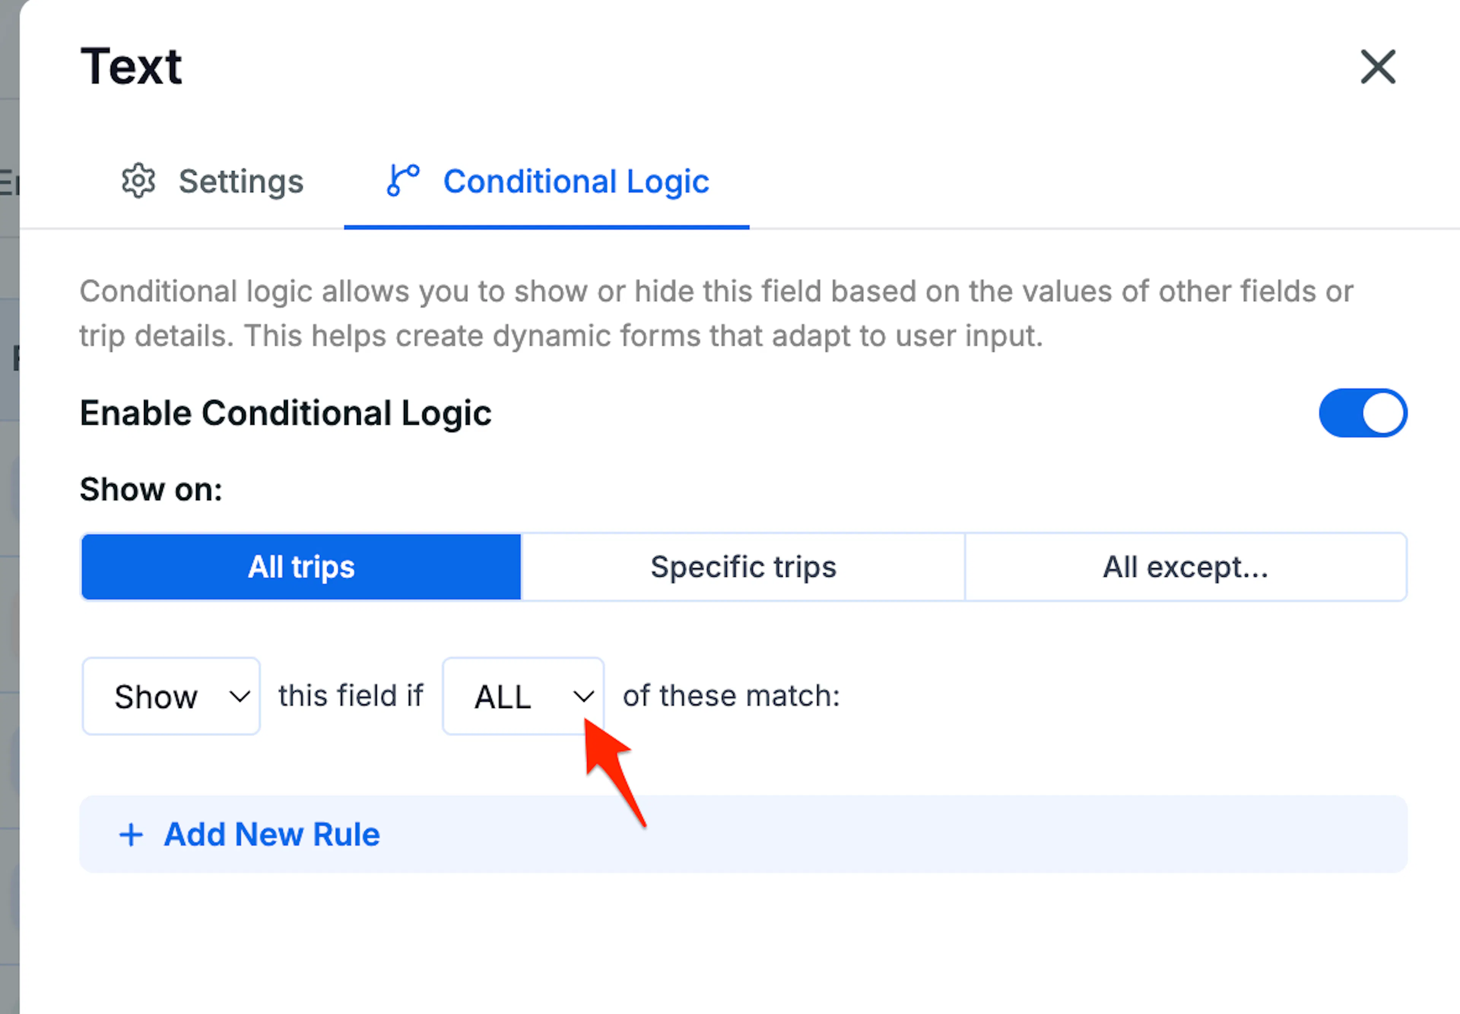Open the Conditional Logic tab
The height and width of the screenshot is (1014, 1460).
coord(547,182)
